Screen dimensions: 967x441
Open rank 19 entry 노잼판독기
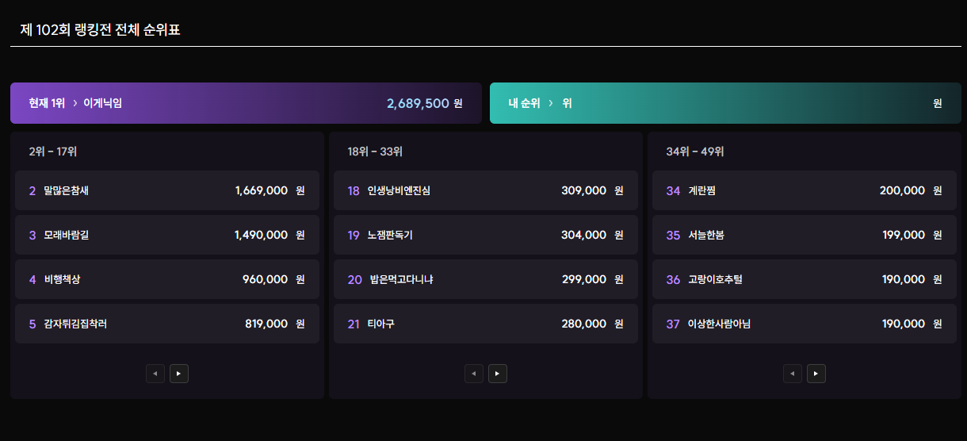pos(486,235)
